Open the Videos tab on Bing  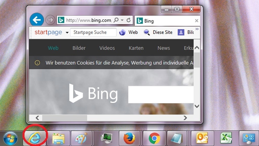[x=107, y=48]
